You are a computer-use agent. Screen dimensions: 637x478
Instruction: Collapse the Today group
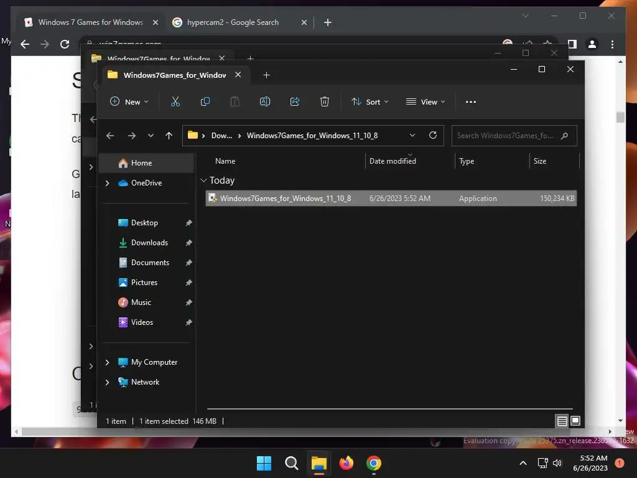click(204, 180)
